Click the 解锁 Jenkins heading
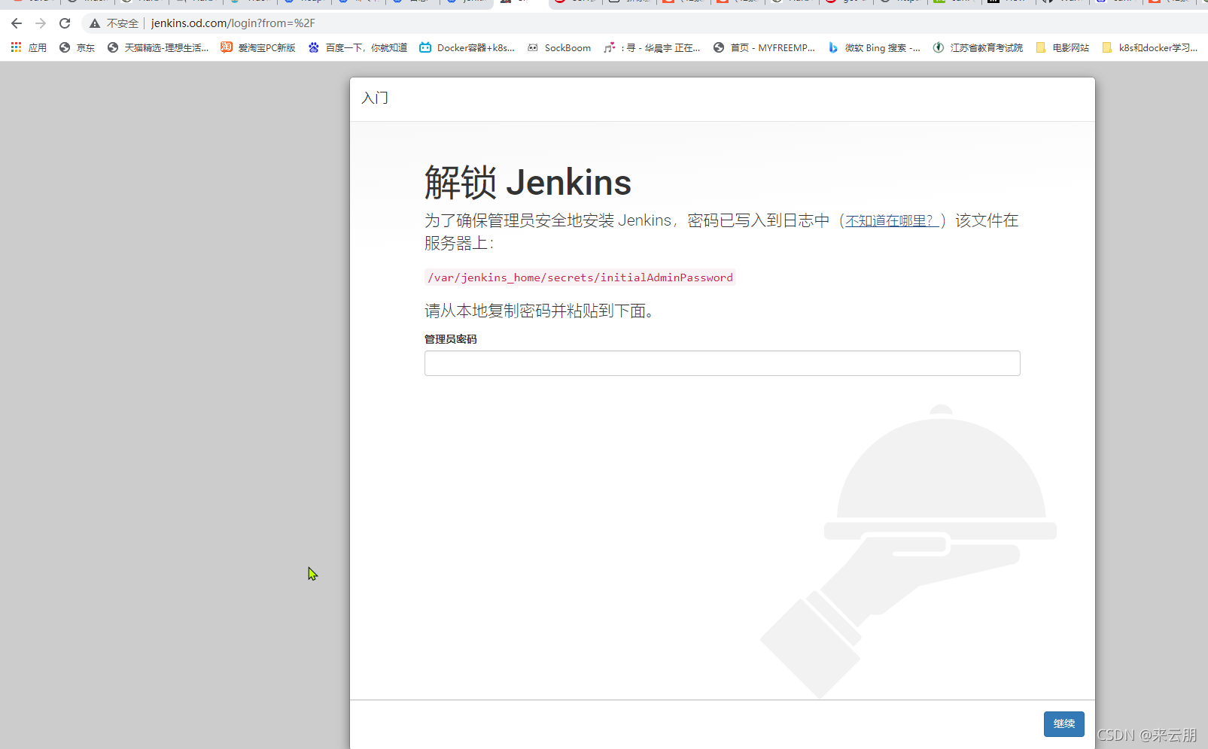Viewport: 1208px width, 749px height. point(528,183)
